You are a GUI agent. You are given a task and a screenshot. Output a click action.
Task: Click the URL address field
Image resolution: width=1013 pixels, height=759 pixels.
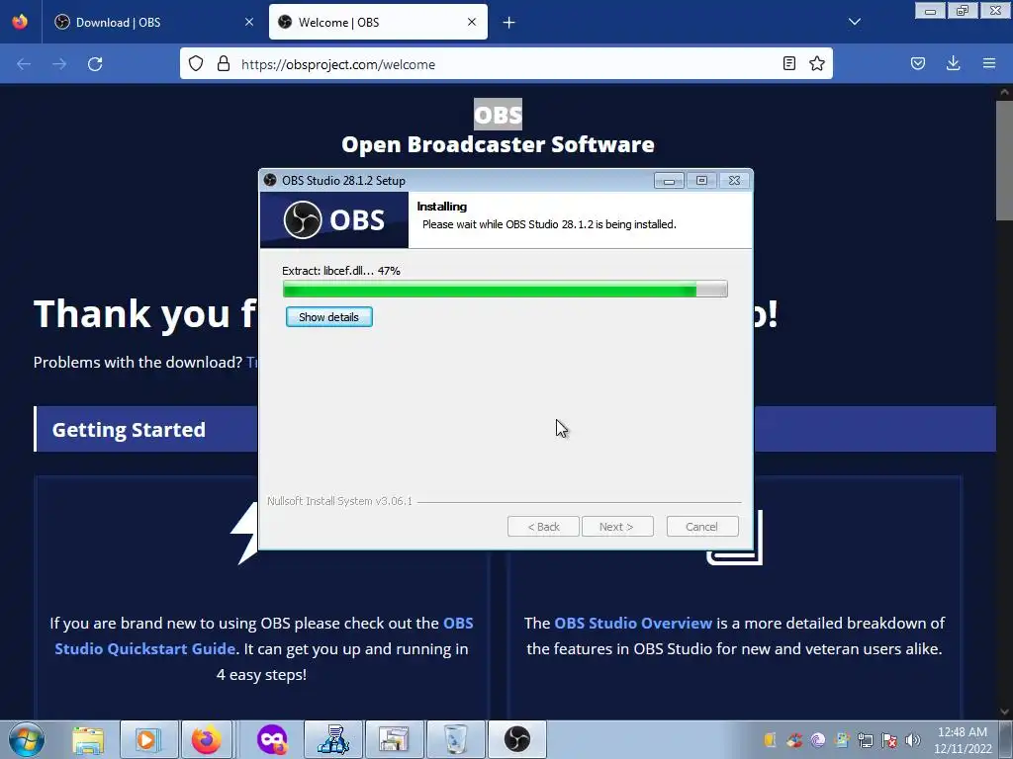click(x=506, y=64)
